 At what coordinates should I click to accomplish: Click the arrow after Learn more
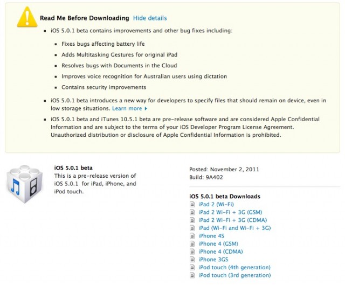pos(146,109)
